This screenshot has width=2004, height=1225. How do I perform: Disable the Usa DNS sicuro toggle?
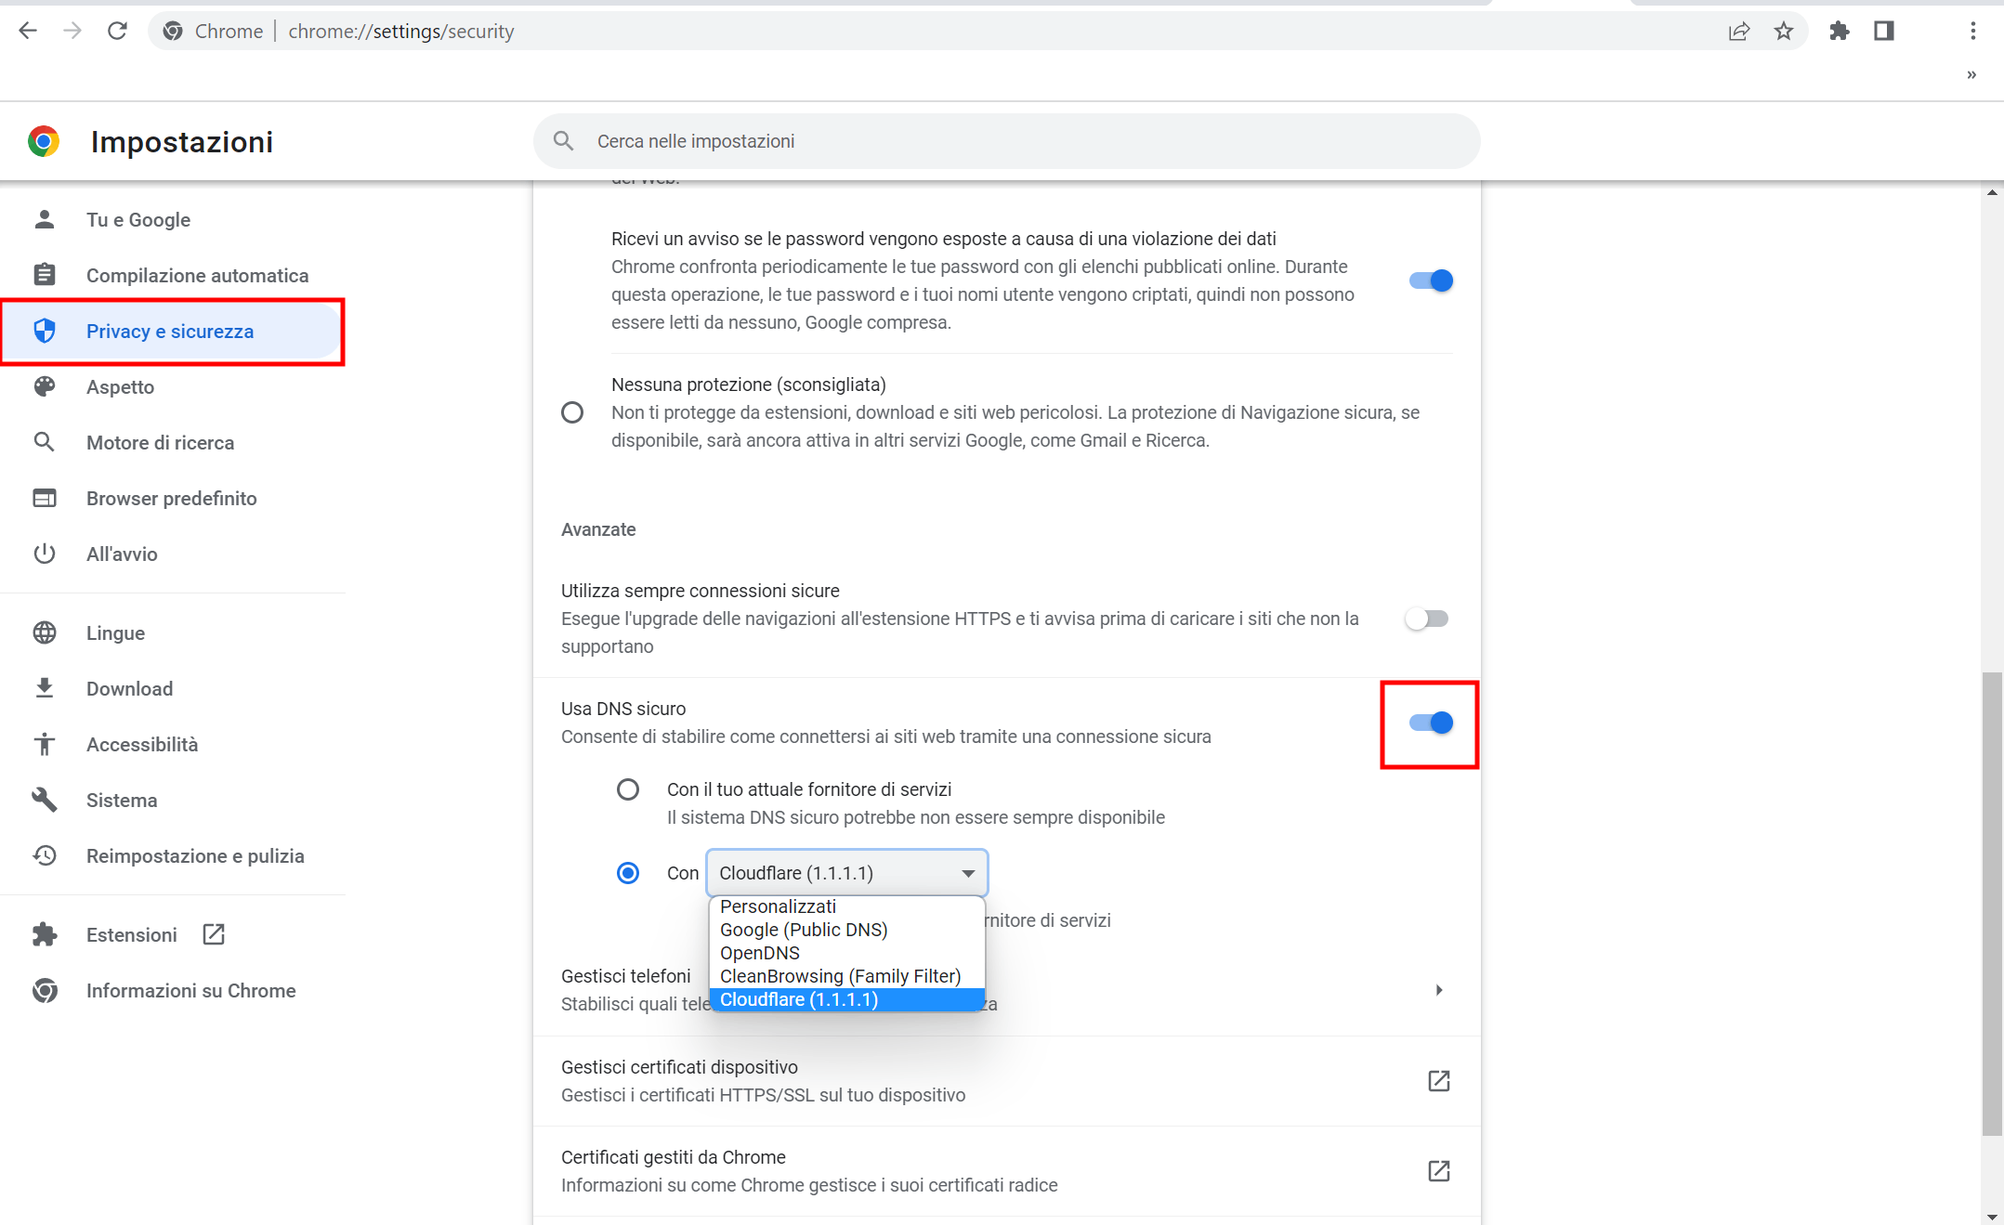tap(1430, 723)
